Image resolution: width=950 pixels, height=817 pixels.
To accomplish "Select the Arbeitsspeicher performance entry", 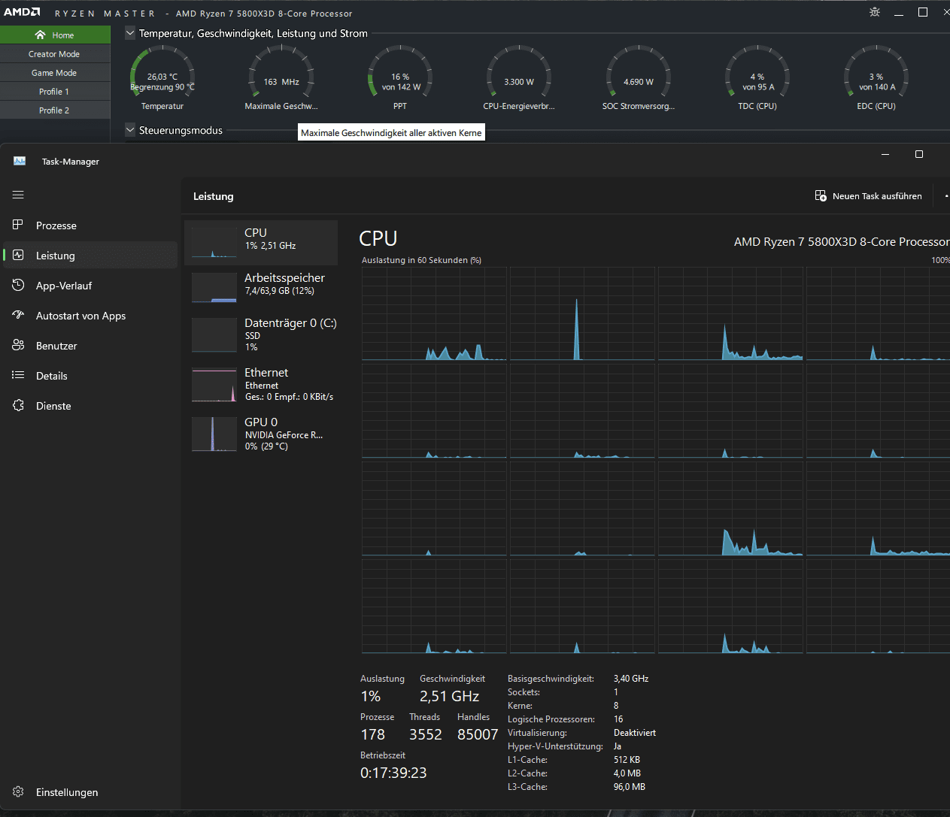I will click(x=261, y=287).
